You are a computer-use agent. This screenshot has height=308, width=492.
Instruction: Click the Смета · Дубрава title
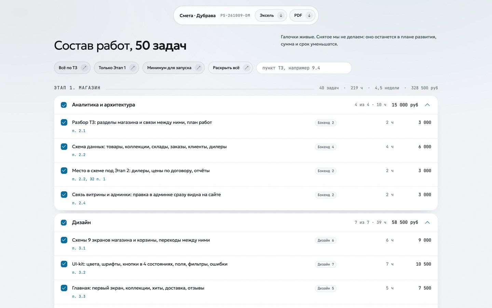click(197, 16)
